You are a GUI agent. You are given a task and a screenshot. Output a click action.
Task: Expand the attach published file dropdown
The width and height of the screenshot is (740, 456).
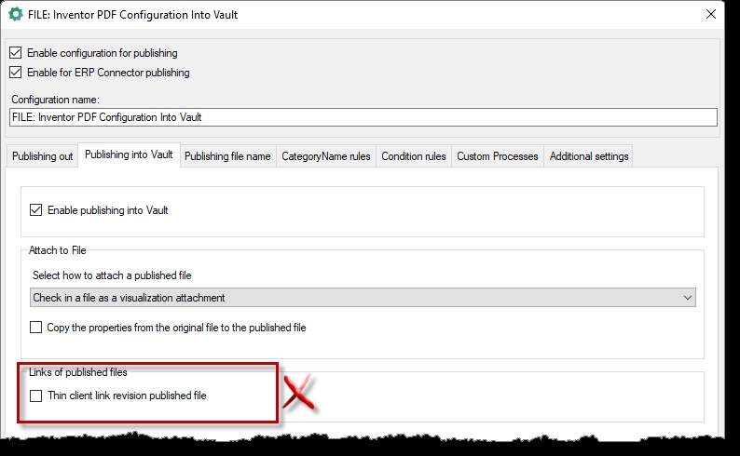point(363,298)
